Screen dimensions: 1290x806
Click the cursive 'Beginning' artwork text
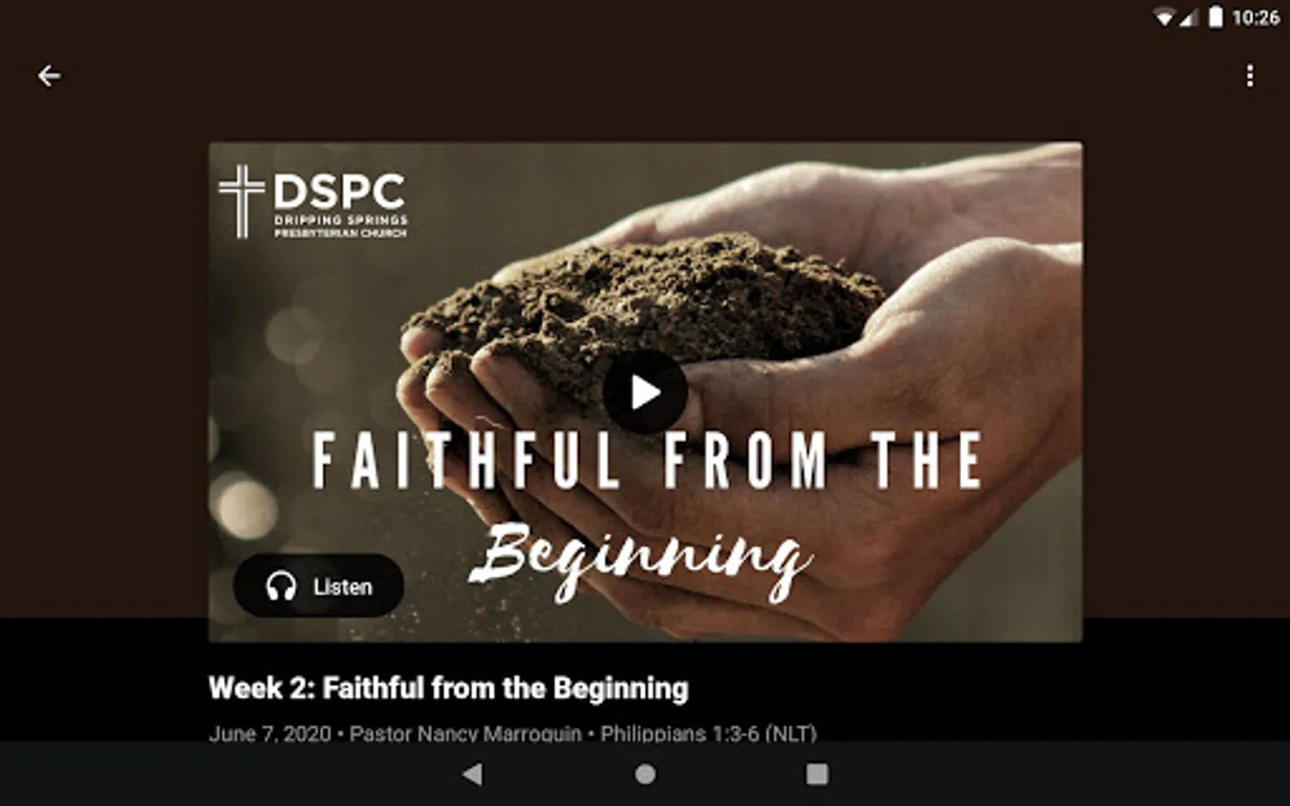[641, 555]
